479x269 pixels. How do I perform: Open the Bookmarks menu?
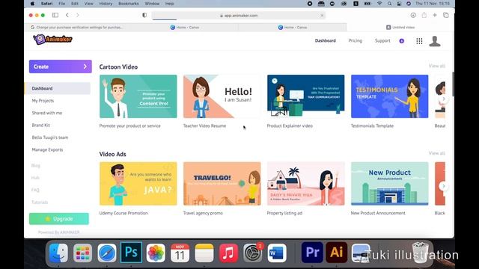point(128,4)
